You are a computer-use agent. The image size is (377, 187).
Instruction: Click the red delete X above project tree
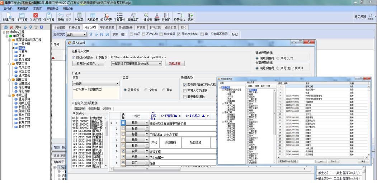pos(11,27)
